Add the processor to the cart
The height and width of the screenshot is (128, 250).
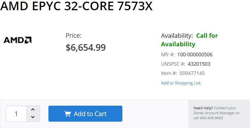coord(85,114)
